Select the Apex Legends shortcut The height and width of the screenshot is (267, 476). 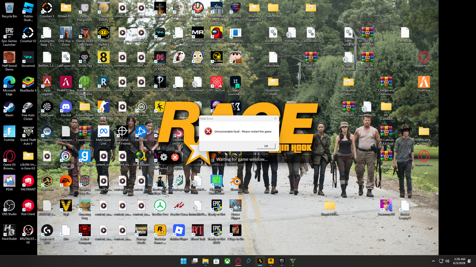[47, 86]
